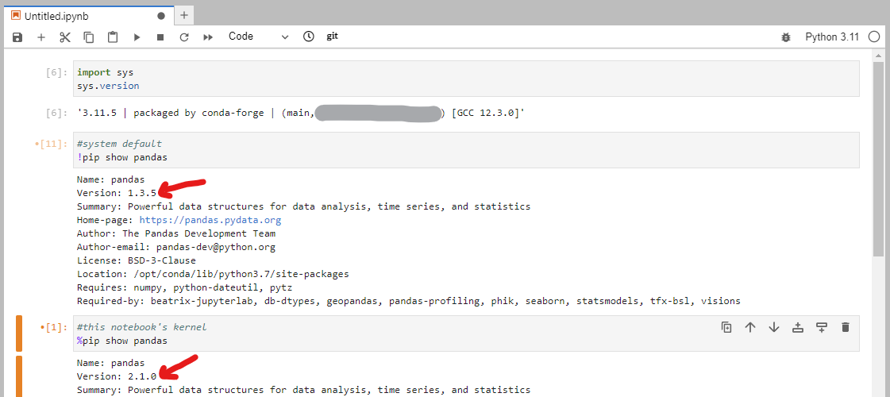This screenshot has height=397, width=890.
Task: Click Author: The Pandas Development Team line
Action: 176,233
